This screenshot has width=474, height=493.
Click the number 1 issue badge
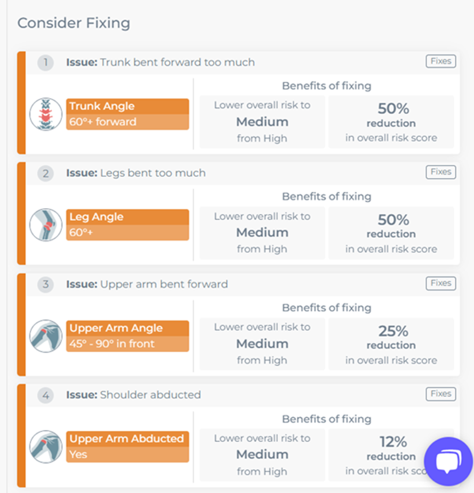point(45,62)
